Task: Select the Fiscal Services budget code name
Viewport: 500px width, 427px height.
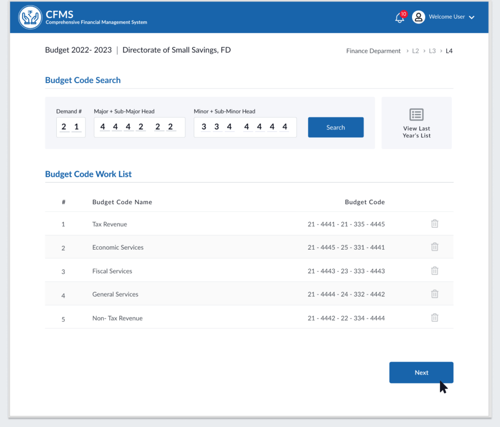Action: pos(112,271)
